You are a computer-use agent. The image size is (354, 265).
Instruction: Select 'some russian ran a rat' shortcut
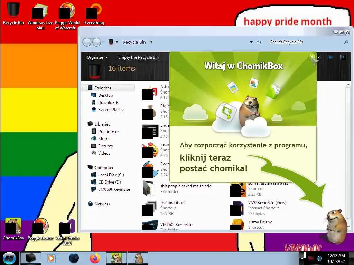(259, 189)
